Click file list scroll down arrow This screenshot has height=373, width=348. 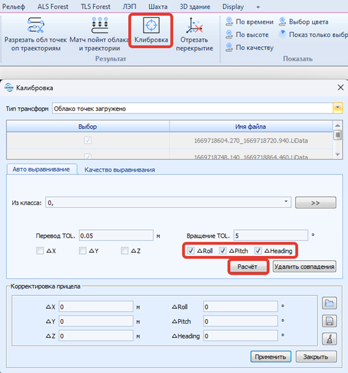tap(337, 154)
